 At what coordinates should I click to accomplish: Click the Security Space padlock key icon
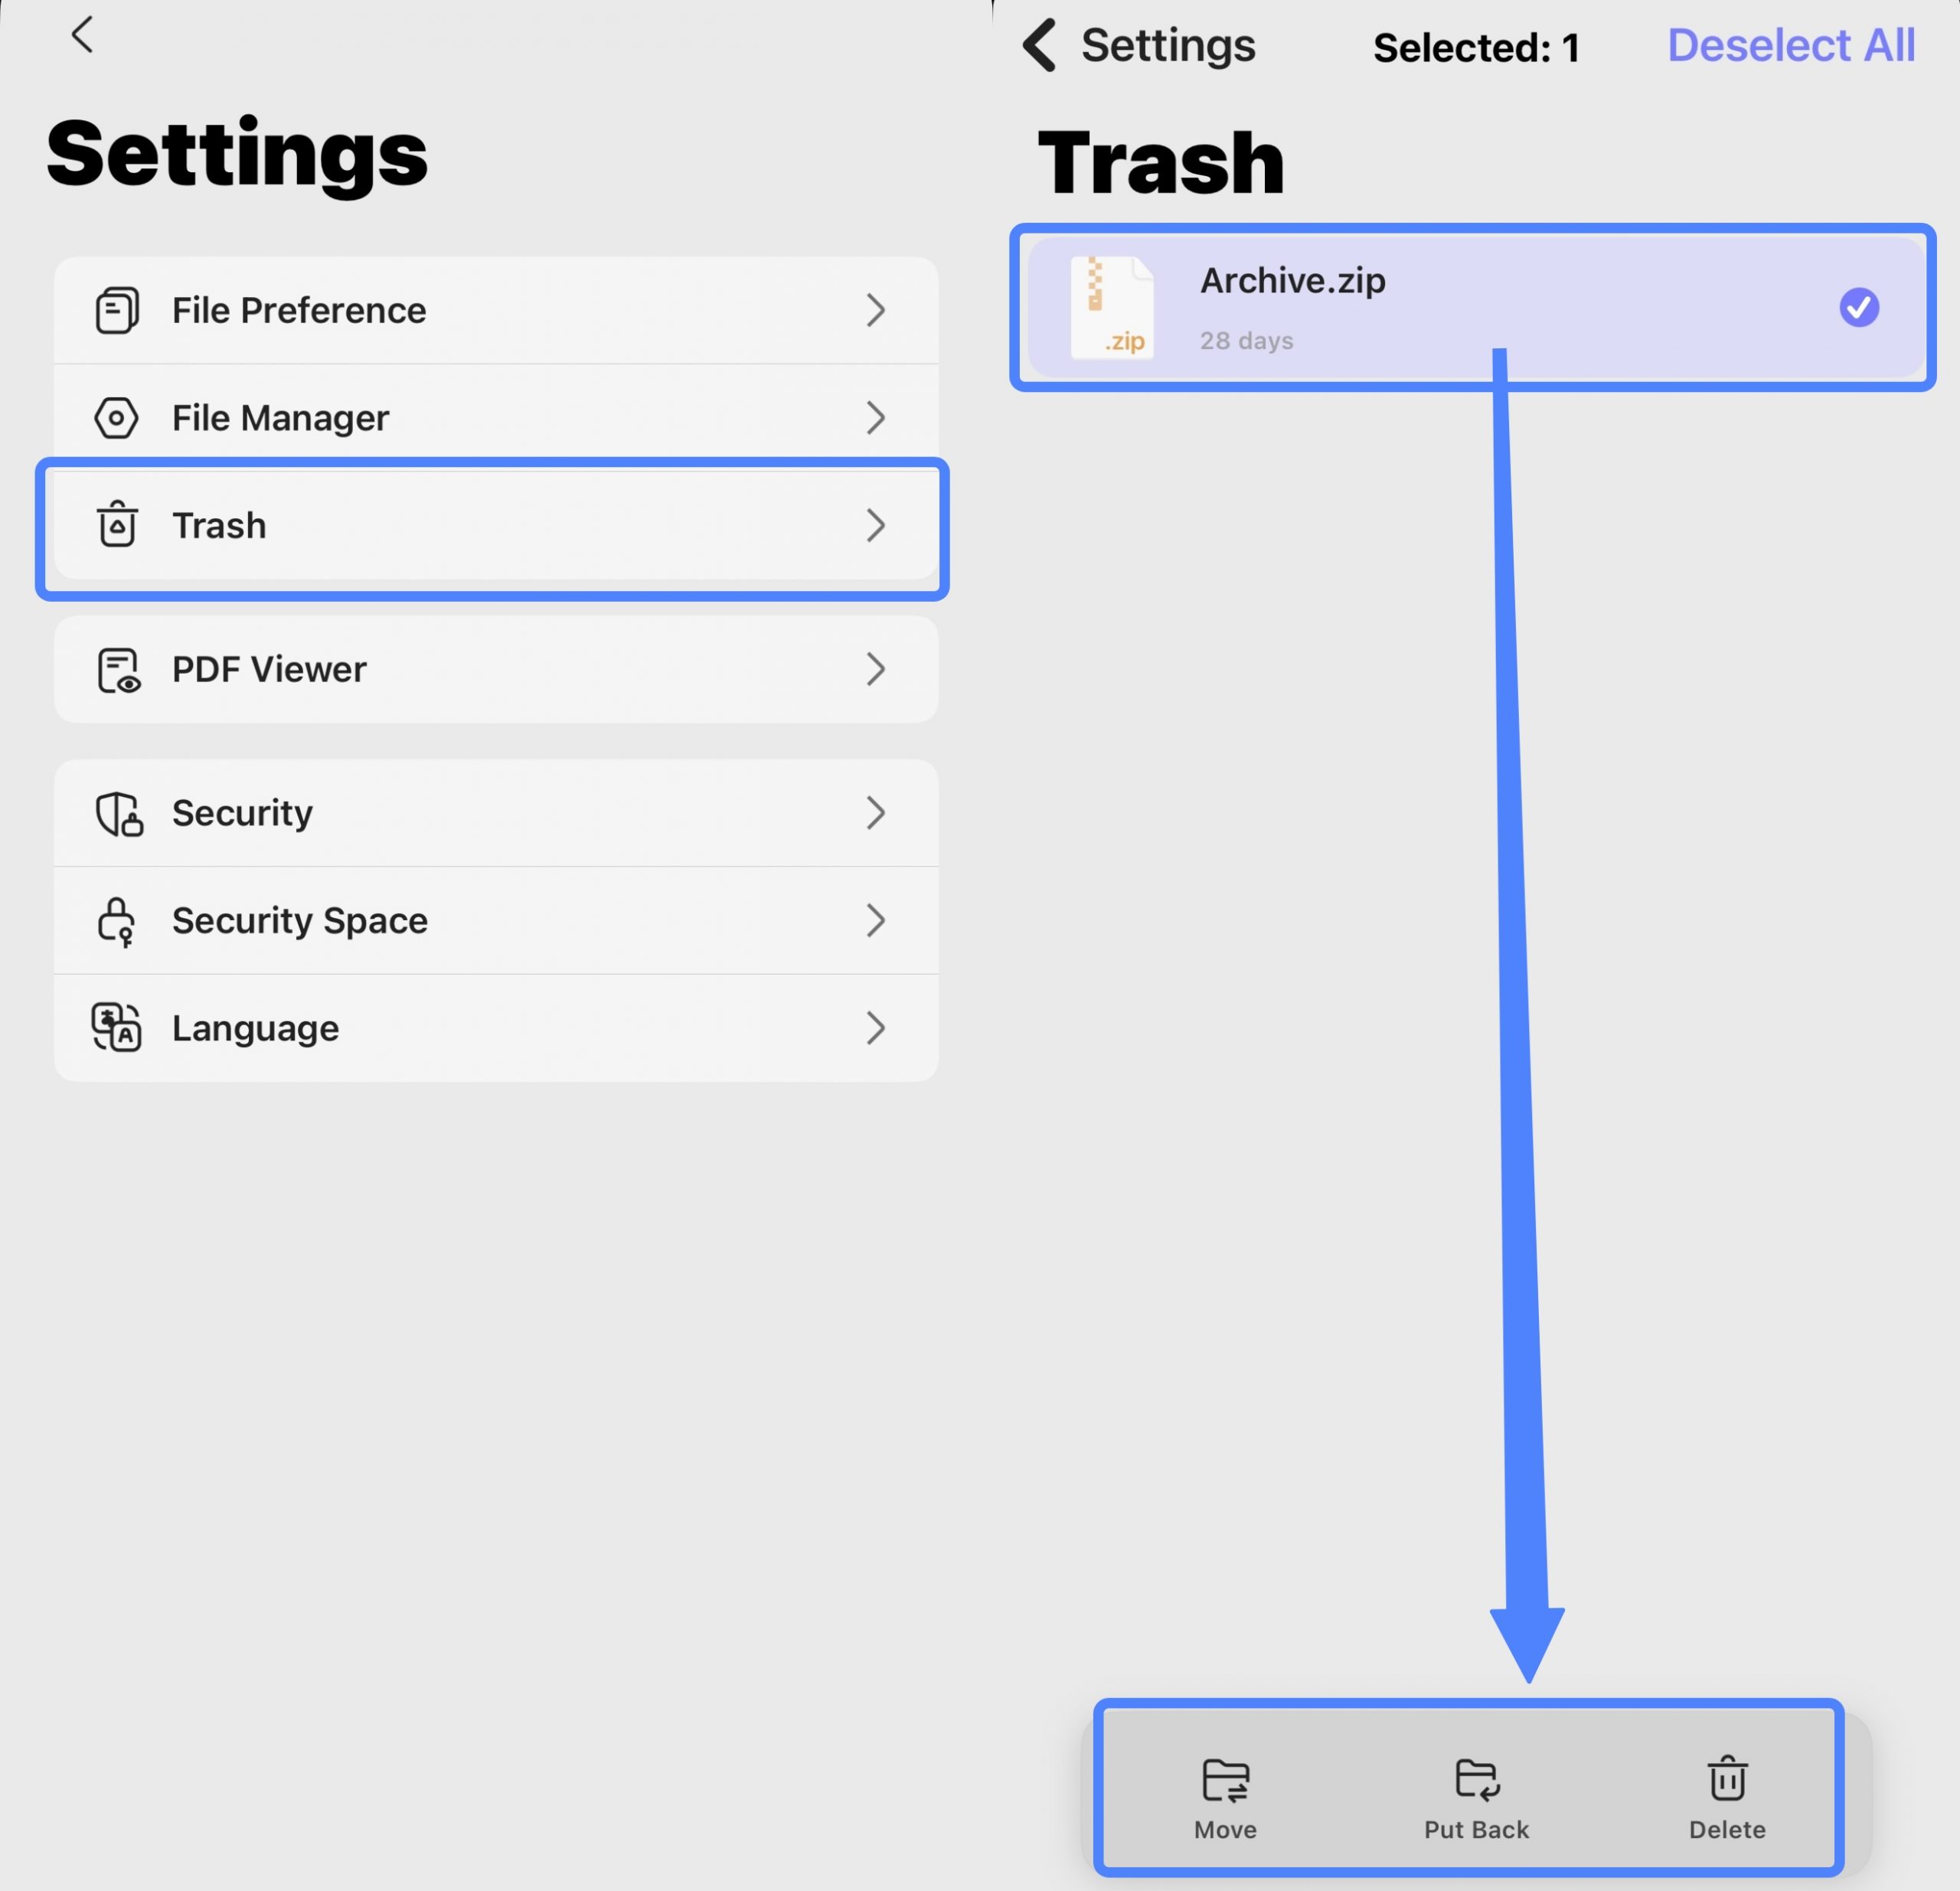click(117, 922)
